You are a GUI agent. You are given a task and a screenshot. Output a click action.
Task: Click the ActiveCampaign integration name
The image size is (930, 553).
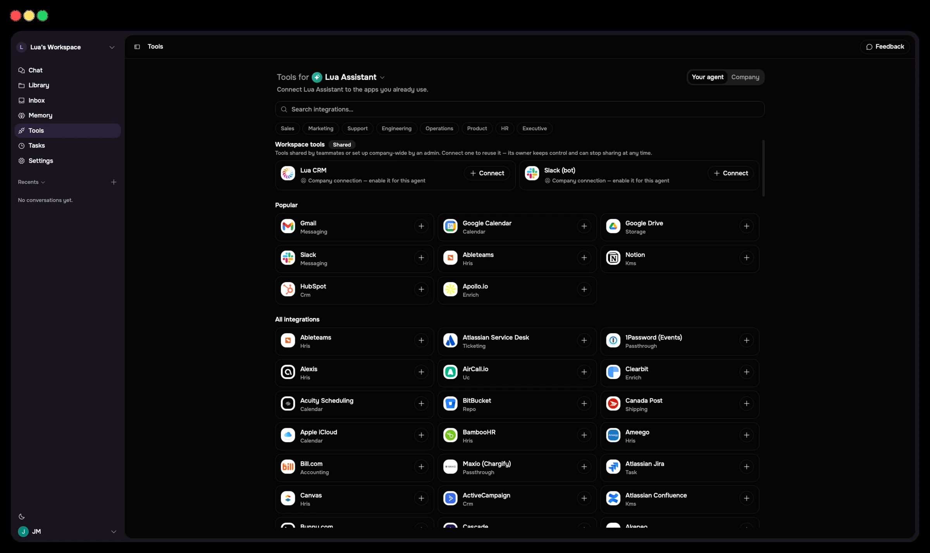tap(486, 496)
